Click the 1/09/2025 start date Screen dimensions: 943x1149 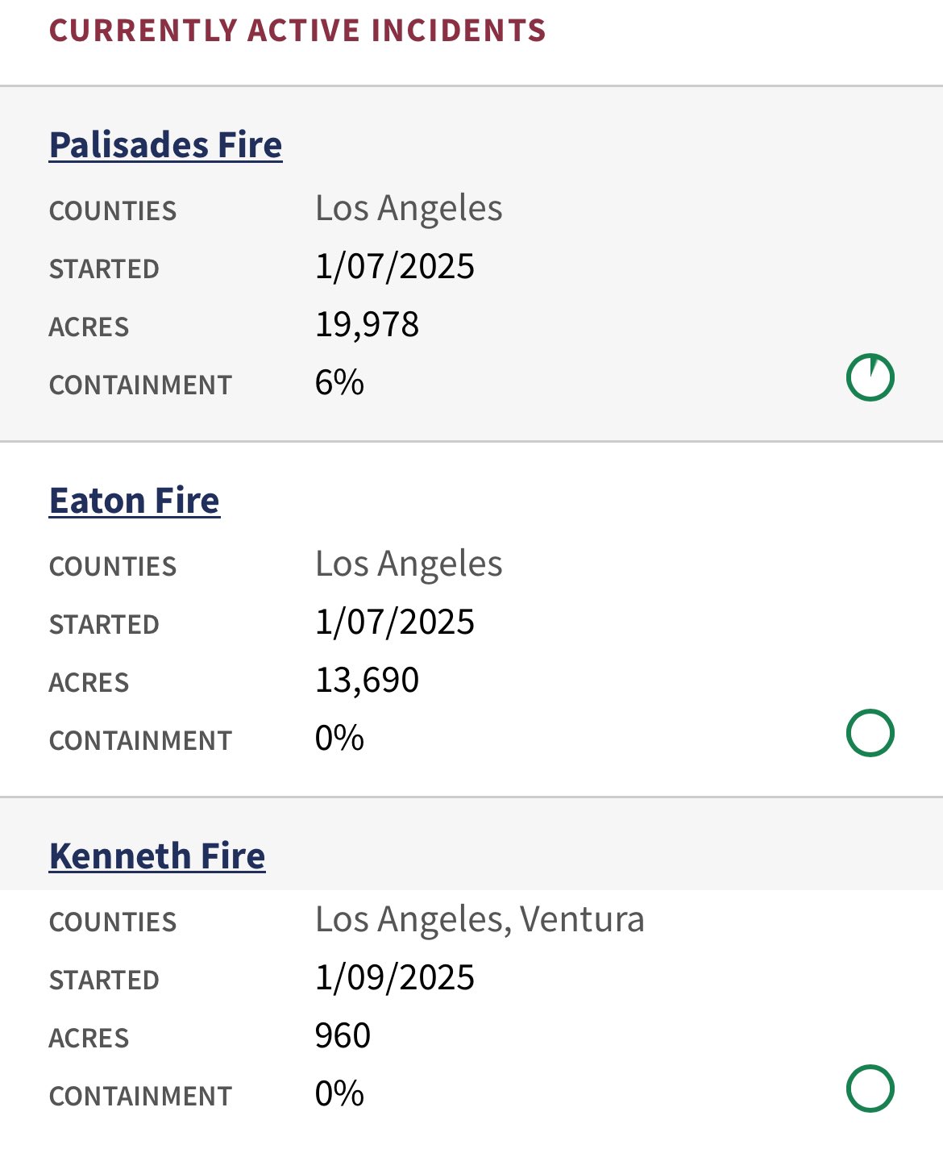point(395,978)
